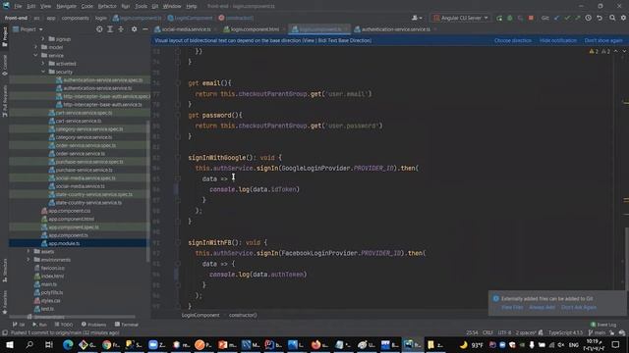This screenshot has height=353, width=629.
Task: Click Always Add in Git notification
Action: tap(542, 307)
